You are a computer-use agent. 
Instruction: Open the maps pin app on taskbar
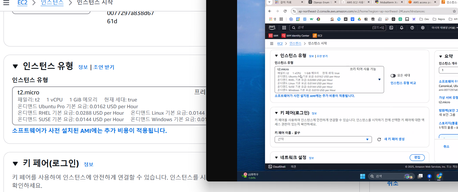click(x=429, y=176)
